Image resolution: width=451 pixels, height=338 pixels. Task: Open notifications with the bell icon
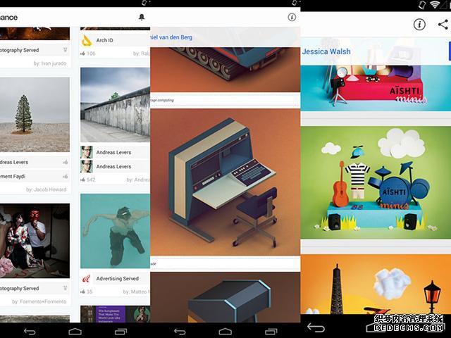tap(142, 17)
